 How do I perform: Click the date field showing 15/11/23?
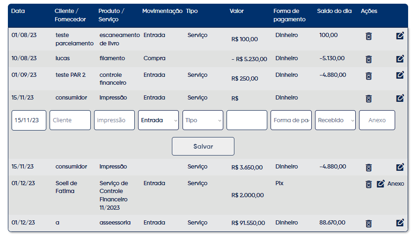29,120
